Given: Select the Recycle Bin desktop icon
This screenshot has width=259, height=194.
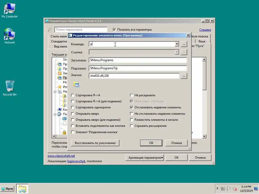Looking at the screenshot, I should pyautogui.click(x=10, y=88).
